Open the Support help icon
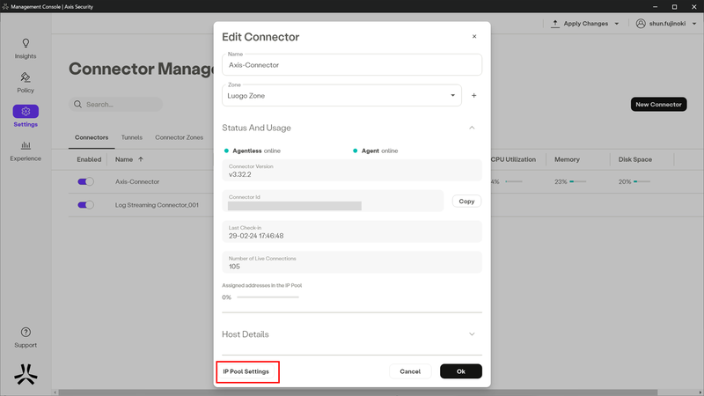Image resolution: width=704 pixels, height=396 pixels. point(26,333)
